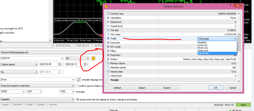
Task: Toggle visual mode with display of charts
Action: (77, 99)
